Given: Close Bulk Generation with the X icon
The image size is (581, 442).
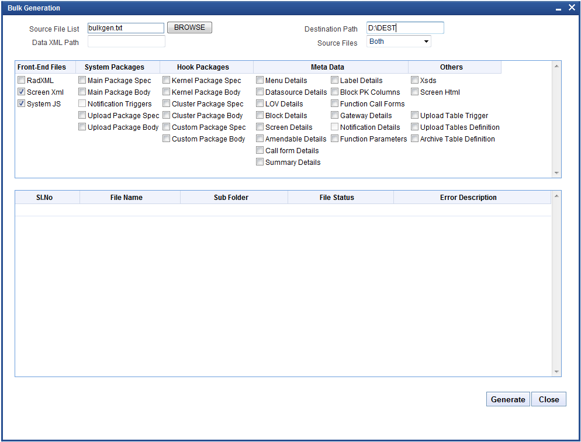Looking at the screenshot, I should click(572, 8).
